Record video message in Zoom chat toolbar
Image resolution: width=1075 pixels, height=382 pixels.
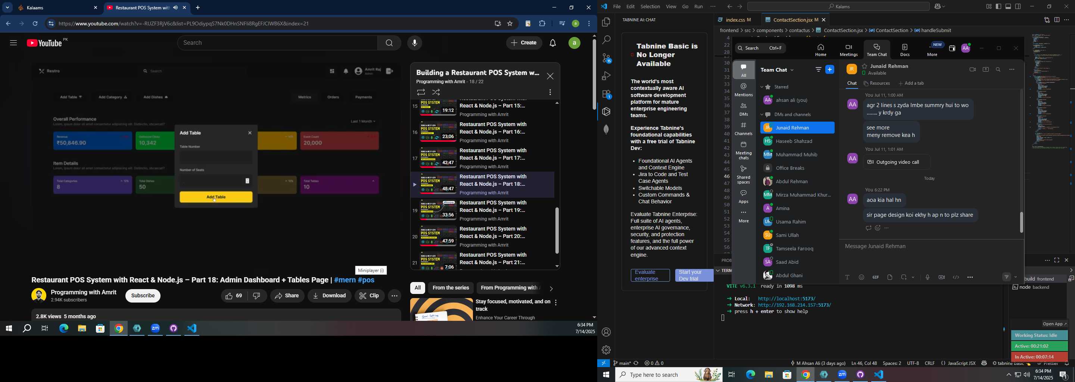pyautogui.click(x=941, y=277)
